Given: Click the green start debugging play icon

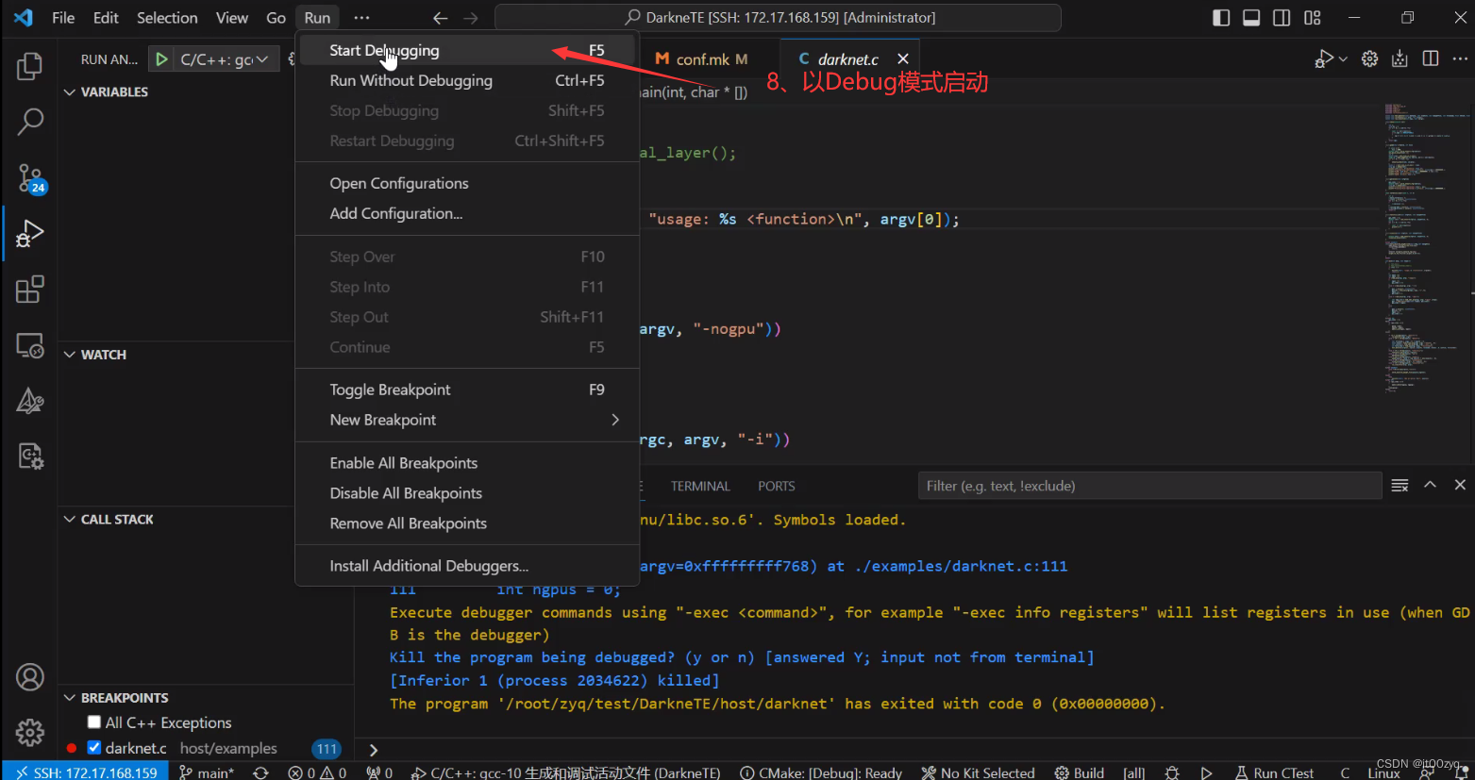Looking at the screenshot, I should pos(161,59).
